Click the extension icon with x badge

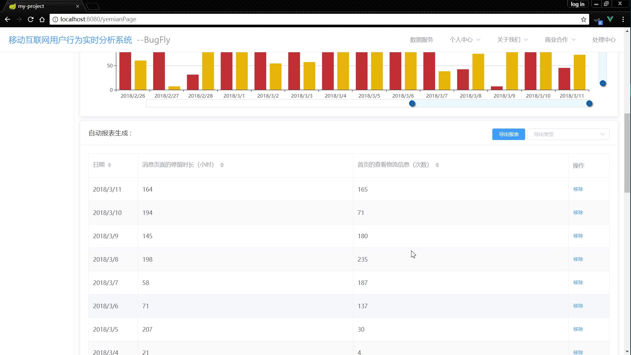click(598, 20)
